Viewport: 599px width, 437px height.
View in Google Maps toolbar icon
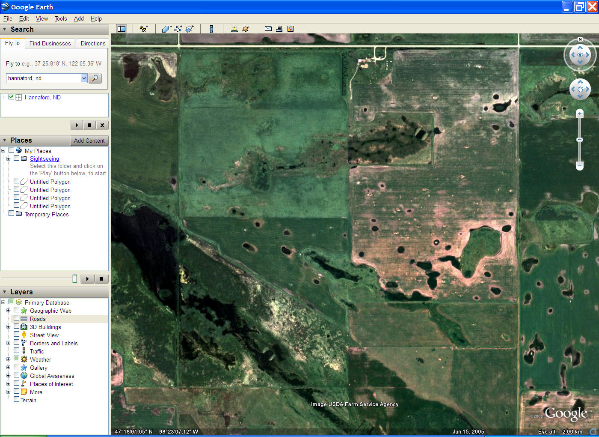[291, 29]
